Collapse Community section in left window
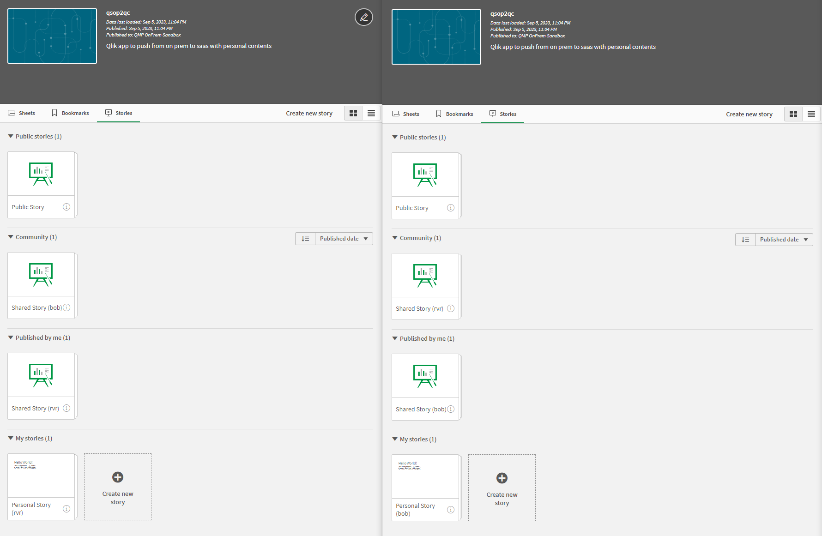Image resolution: width=822 pixels, height=536 pixels. click(x=11, y=237)
